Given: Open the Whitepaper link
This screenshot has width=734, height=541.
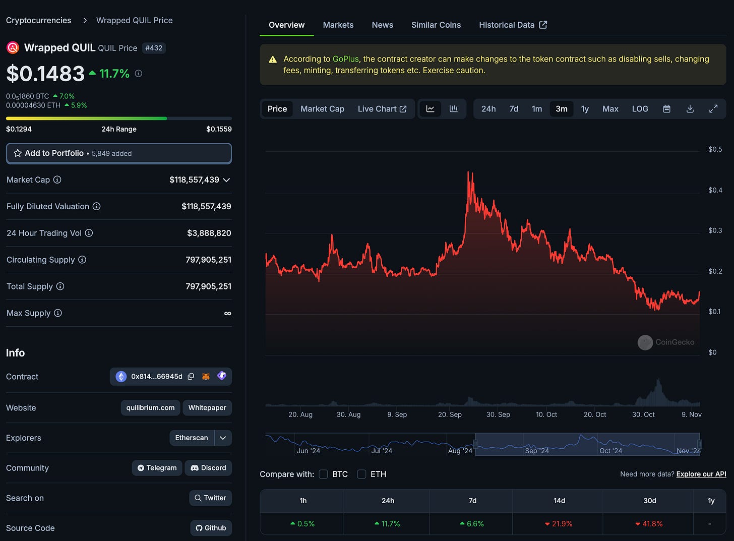Looking at the screenshot, I should pos(207,407).
